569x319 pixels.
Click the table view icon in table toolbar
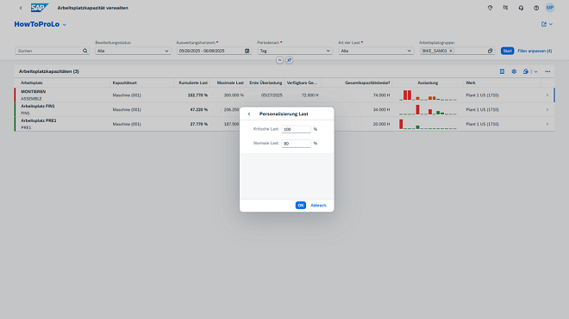(x=502, y=71)
